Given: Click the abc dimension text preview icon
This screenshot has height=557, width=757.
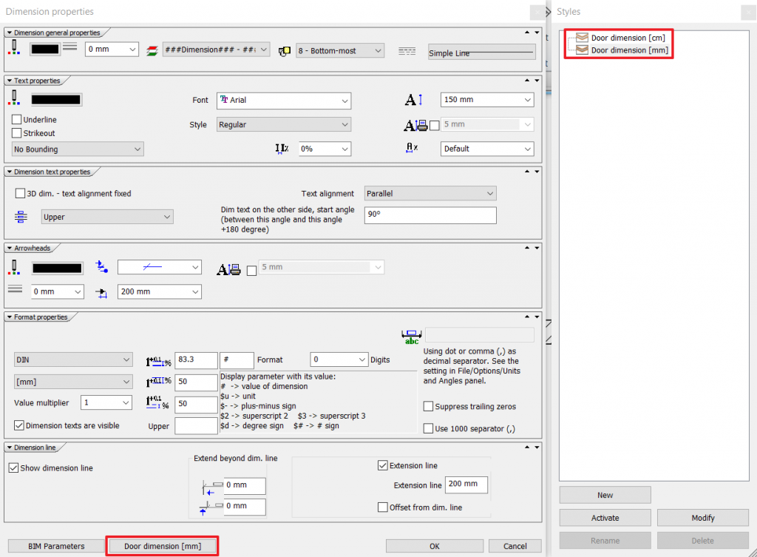Looking at the screenshot, I should 411,337.
